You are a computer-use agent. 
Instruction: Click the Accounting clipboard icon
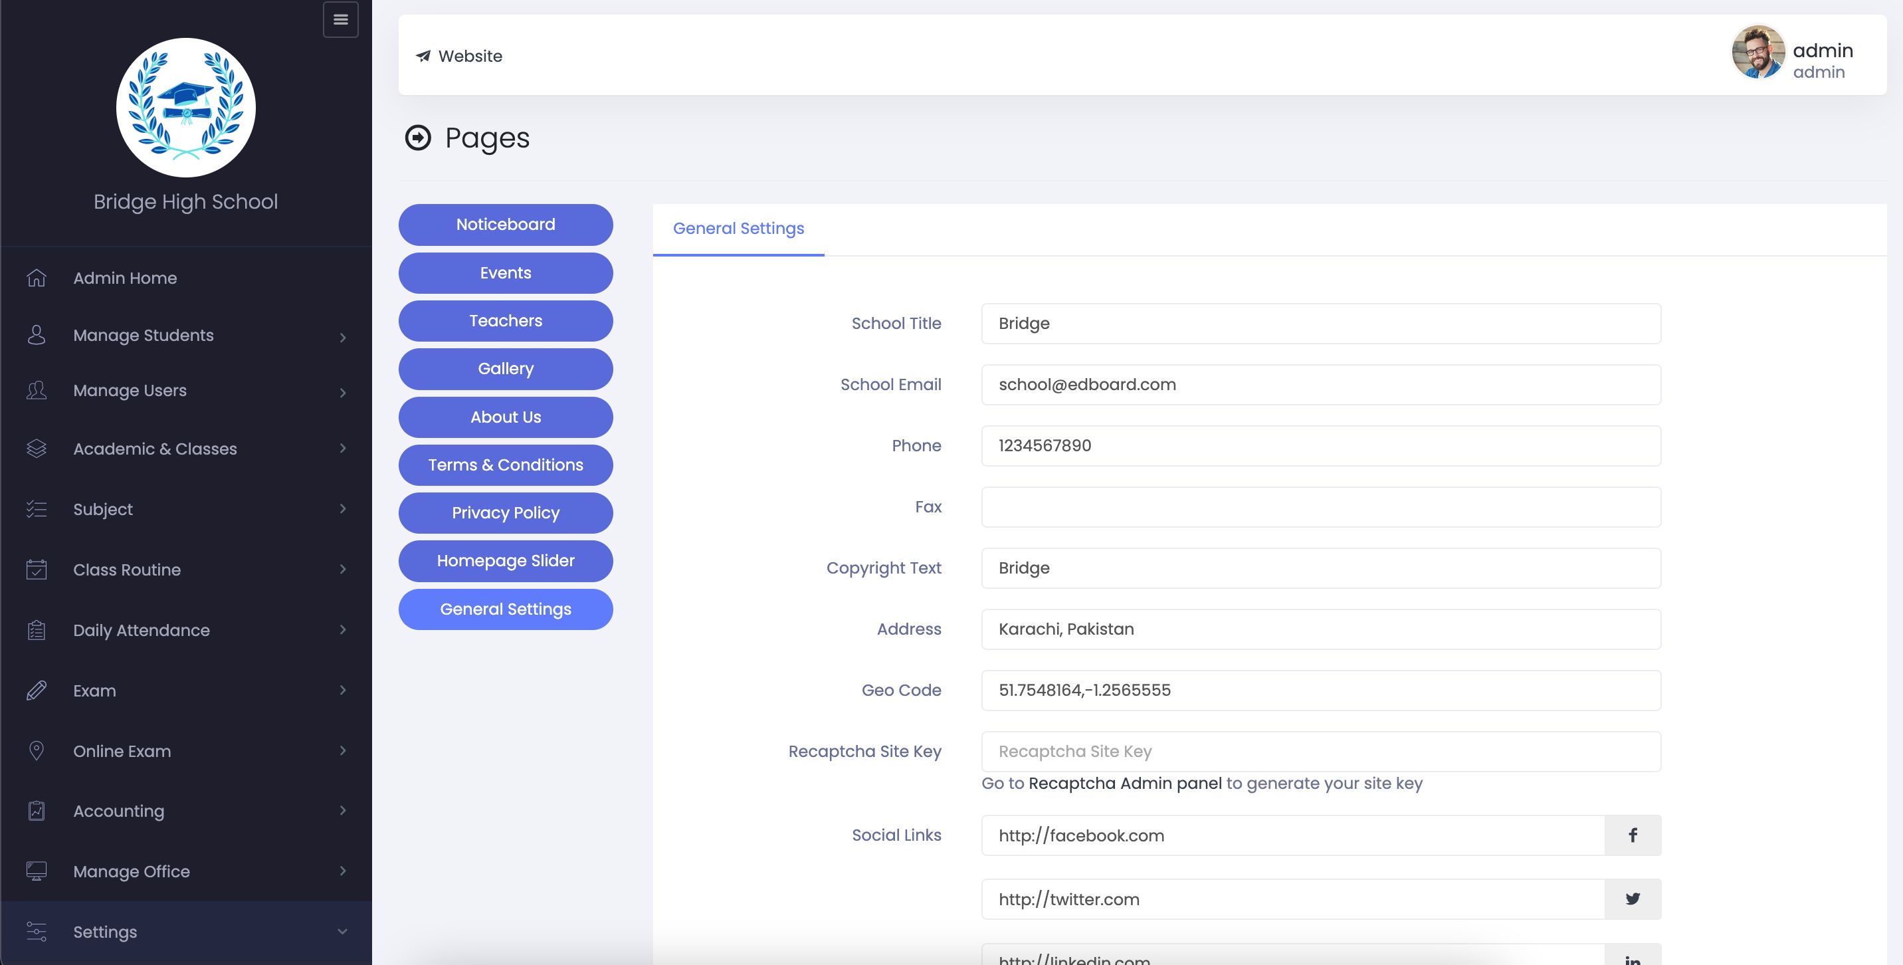36,811
